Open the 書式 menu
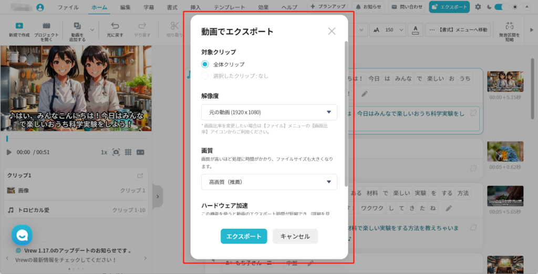This screenshot has width=538, height=274. 172,7
